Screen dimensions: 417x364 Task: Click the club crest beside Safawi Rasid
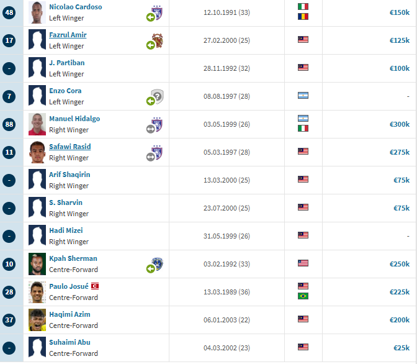[157, 152]
